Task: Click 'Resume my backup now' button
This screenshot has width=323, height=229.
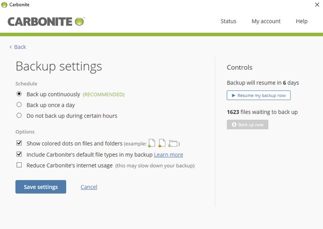Action: [258, 95]
